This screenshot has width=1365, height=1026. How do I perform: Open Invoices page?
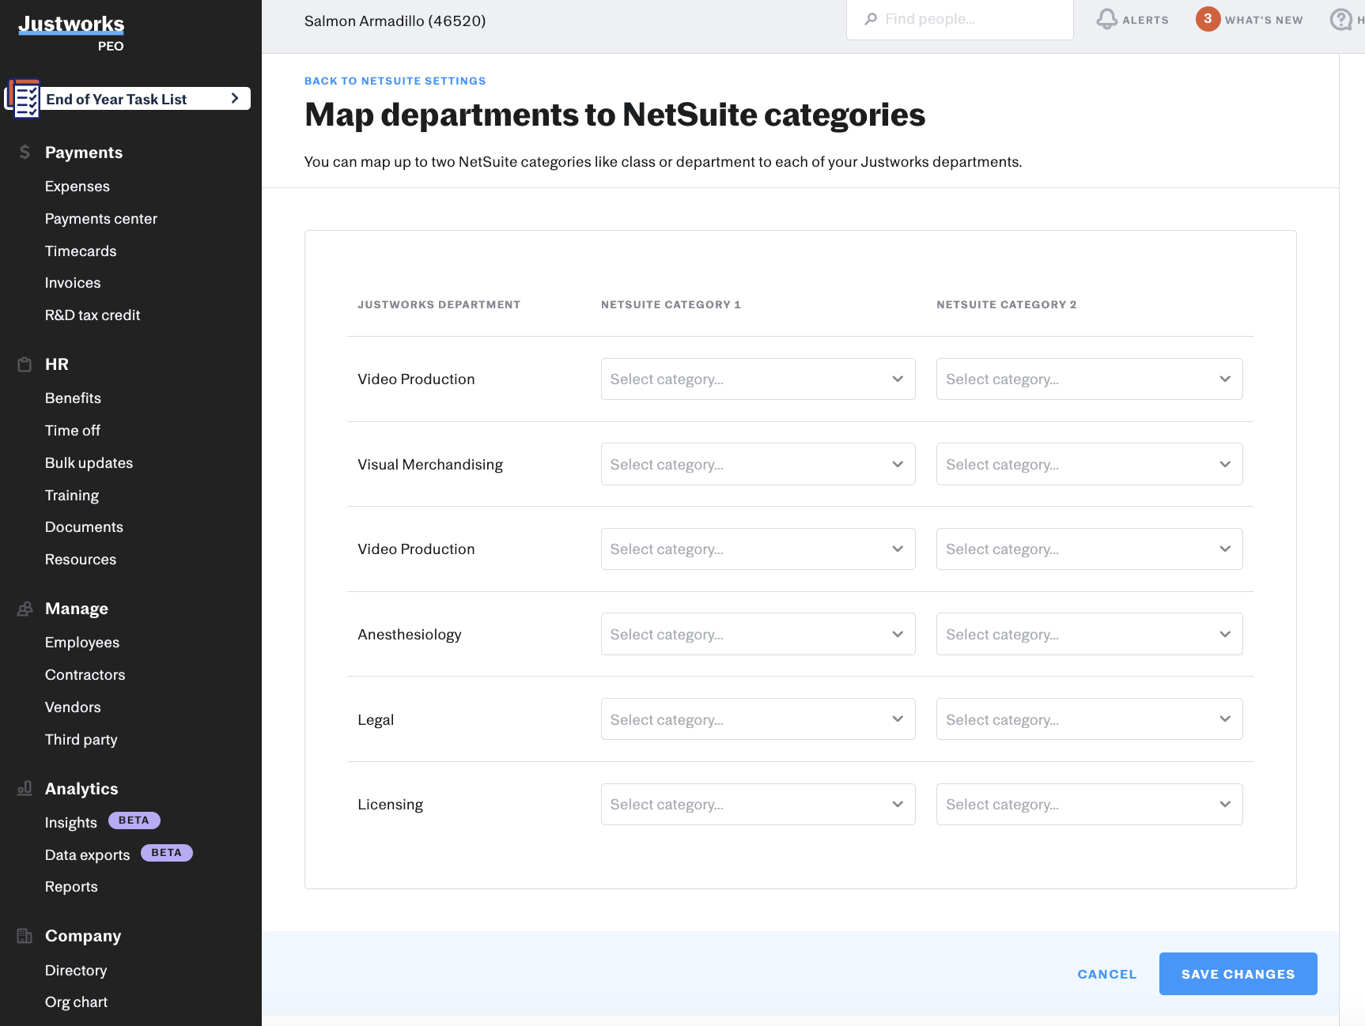[x=73, y=283]
